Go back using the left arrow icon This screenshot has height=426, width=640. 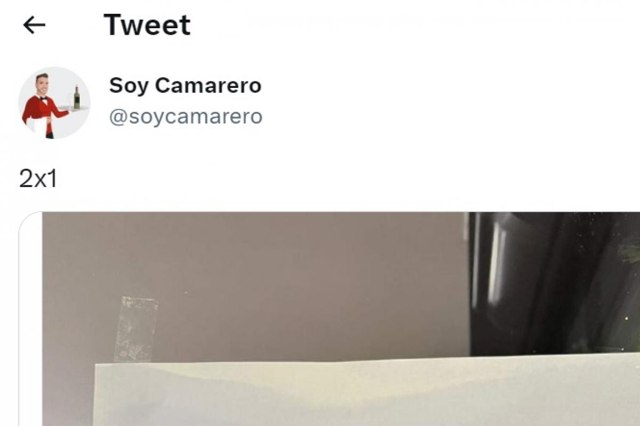[x=35, y=25]
